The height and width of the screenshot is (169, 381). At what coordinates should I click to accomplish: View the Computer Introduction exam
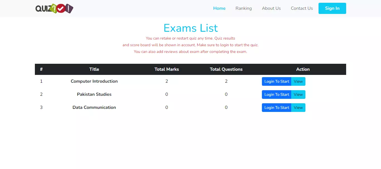click(x=298, y=81)
